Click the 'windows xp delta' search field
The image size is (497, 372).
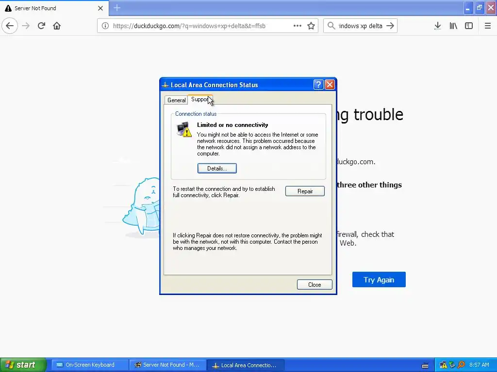coord(361,26)
